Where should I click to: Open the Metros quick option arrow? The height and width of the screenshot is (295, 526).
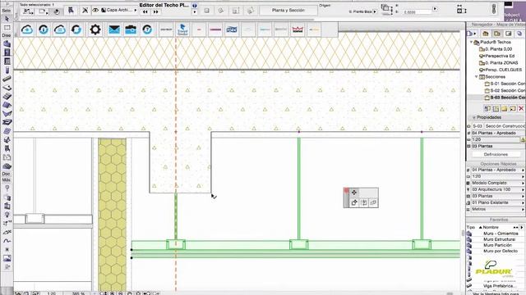[x=523, y=210]
